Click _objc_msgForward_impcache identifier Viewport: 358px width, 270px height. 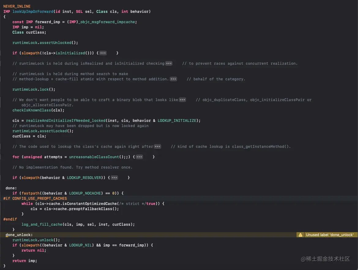pyautogui.click(x=106, y=22)
